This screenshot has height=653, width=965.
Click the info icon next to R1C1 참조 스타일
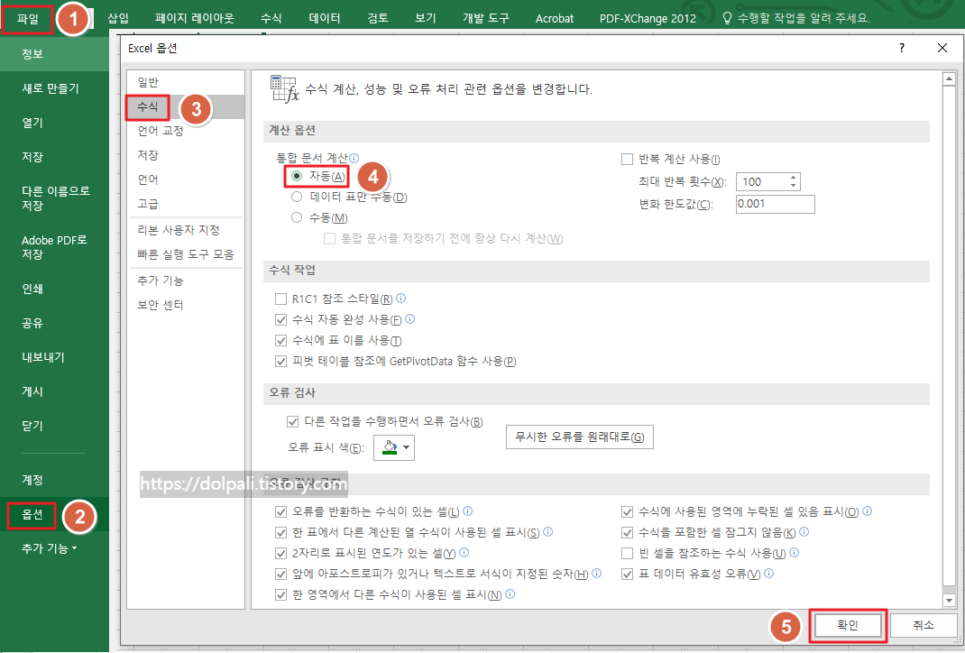pos(400,298)
